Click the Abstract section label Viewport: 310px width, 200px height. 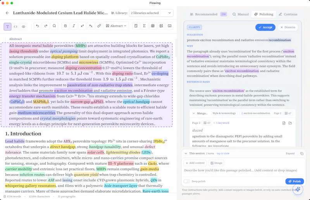coord(15,39)
